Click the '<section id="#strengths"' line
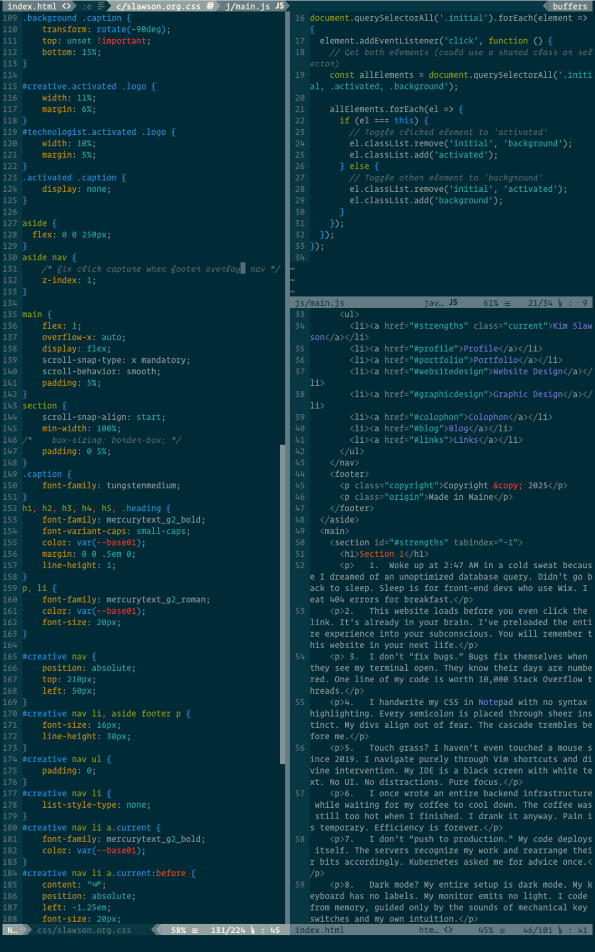This screenshot has height=952, width=595. 426,543
